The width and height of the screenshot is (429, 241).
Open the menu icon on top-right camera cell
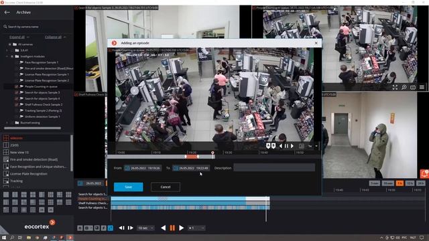[422, 87]
